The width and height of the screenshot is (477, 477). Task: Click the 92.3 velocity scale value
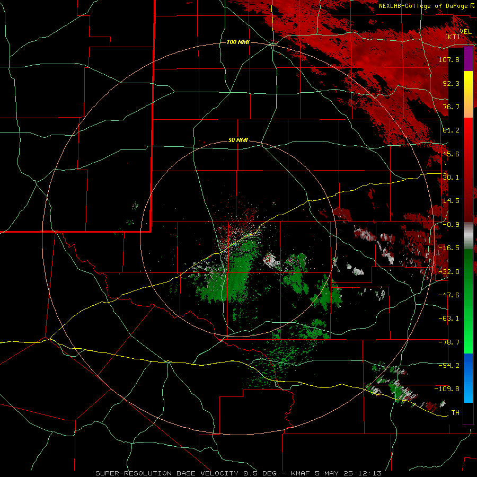tap(451, 83)
